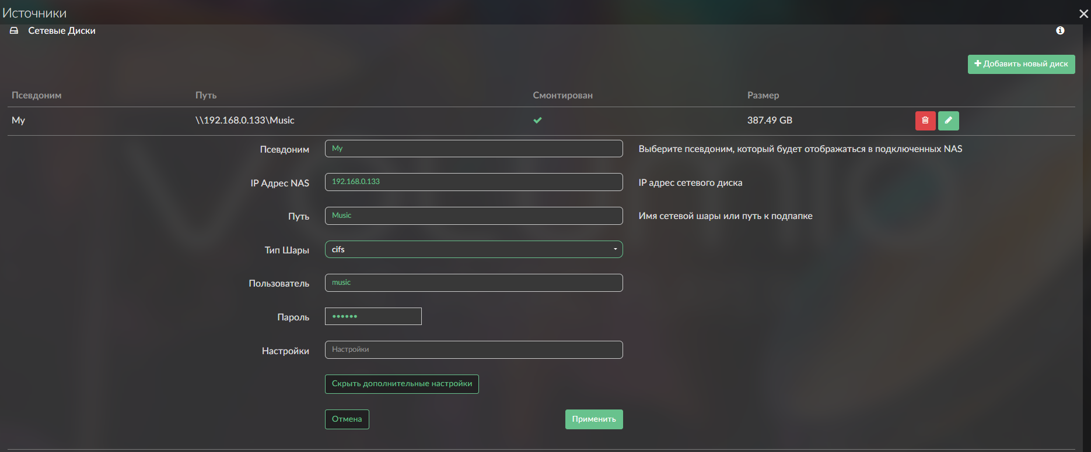Open the Тип Шары dropdown showing cifs
Image resolution: width=1091 pixels, height=452 pixels.
click(x=473, y=249)
